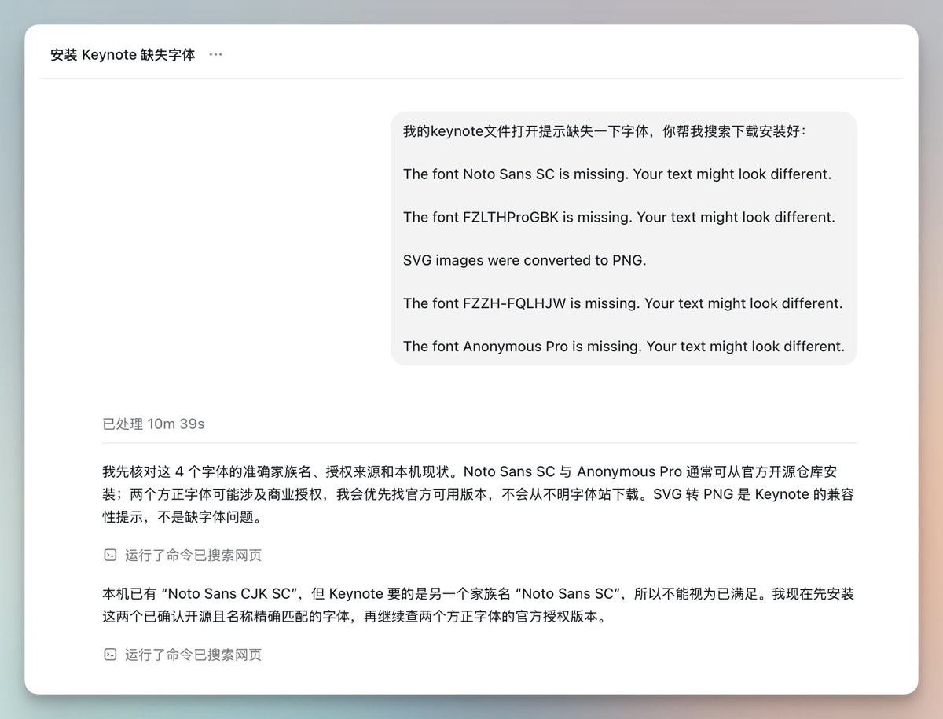Click the conversation title 安装 Keynote 缺失字体
Screen dimensions: 943x719
(123, 55)
